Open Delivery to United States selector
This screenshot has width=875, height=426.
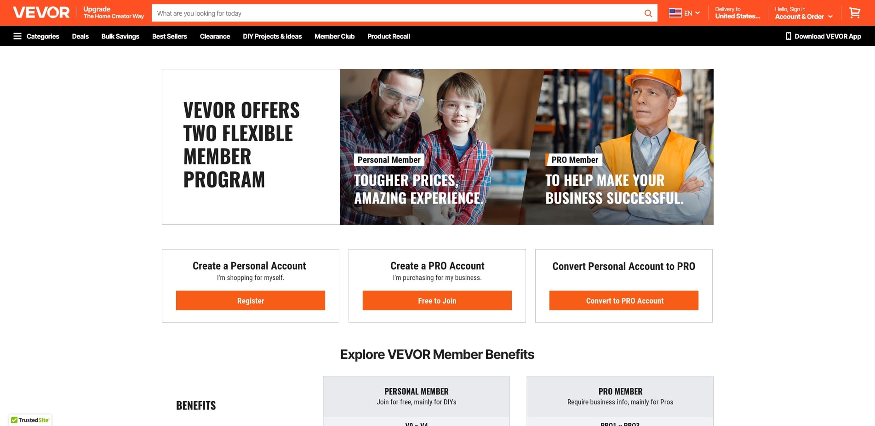tap(738, 13)
